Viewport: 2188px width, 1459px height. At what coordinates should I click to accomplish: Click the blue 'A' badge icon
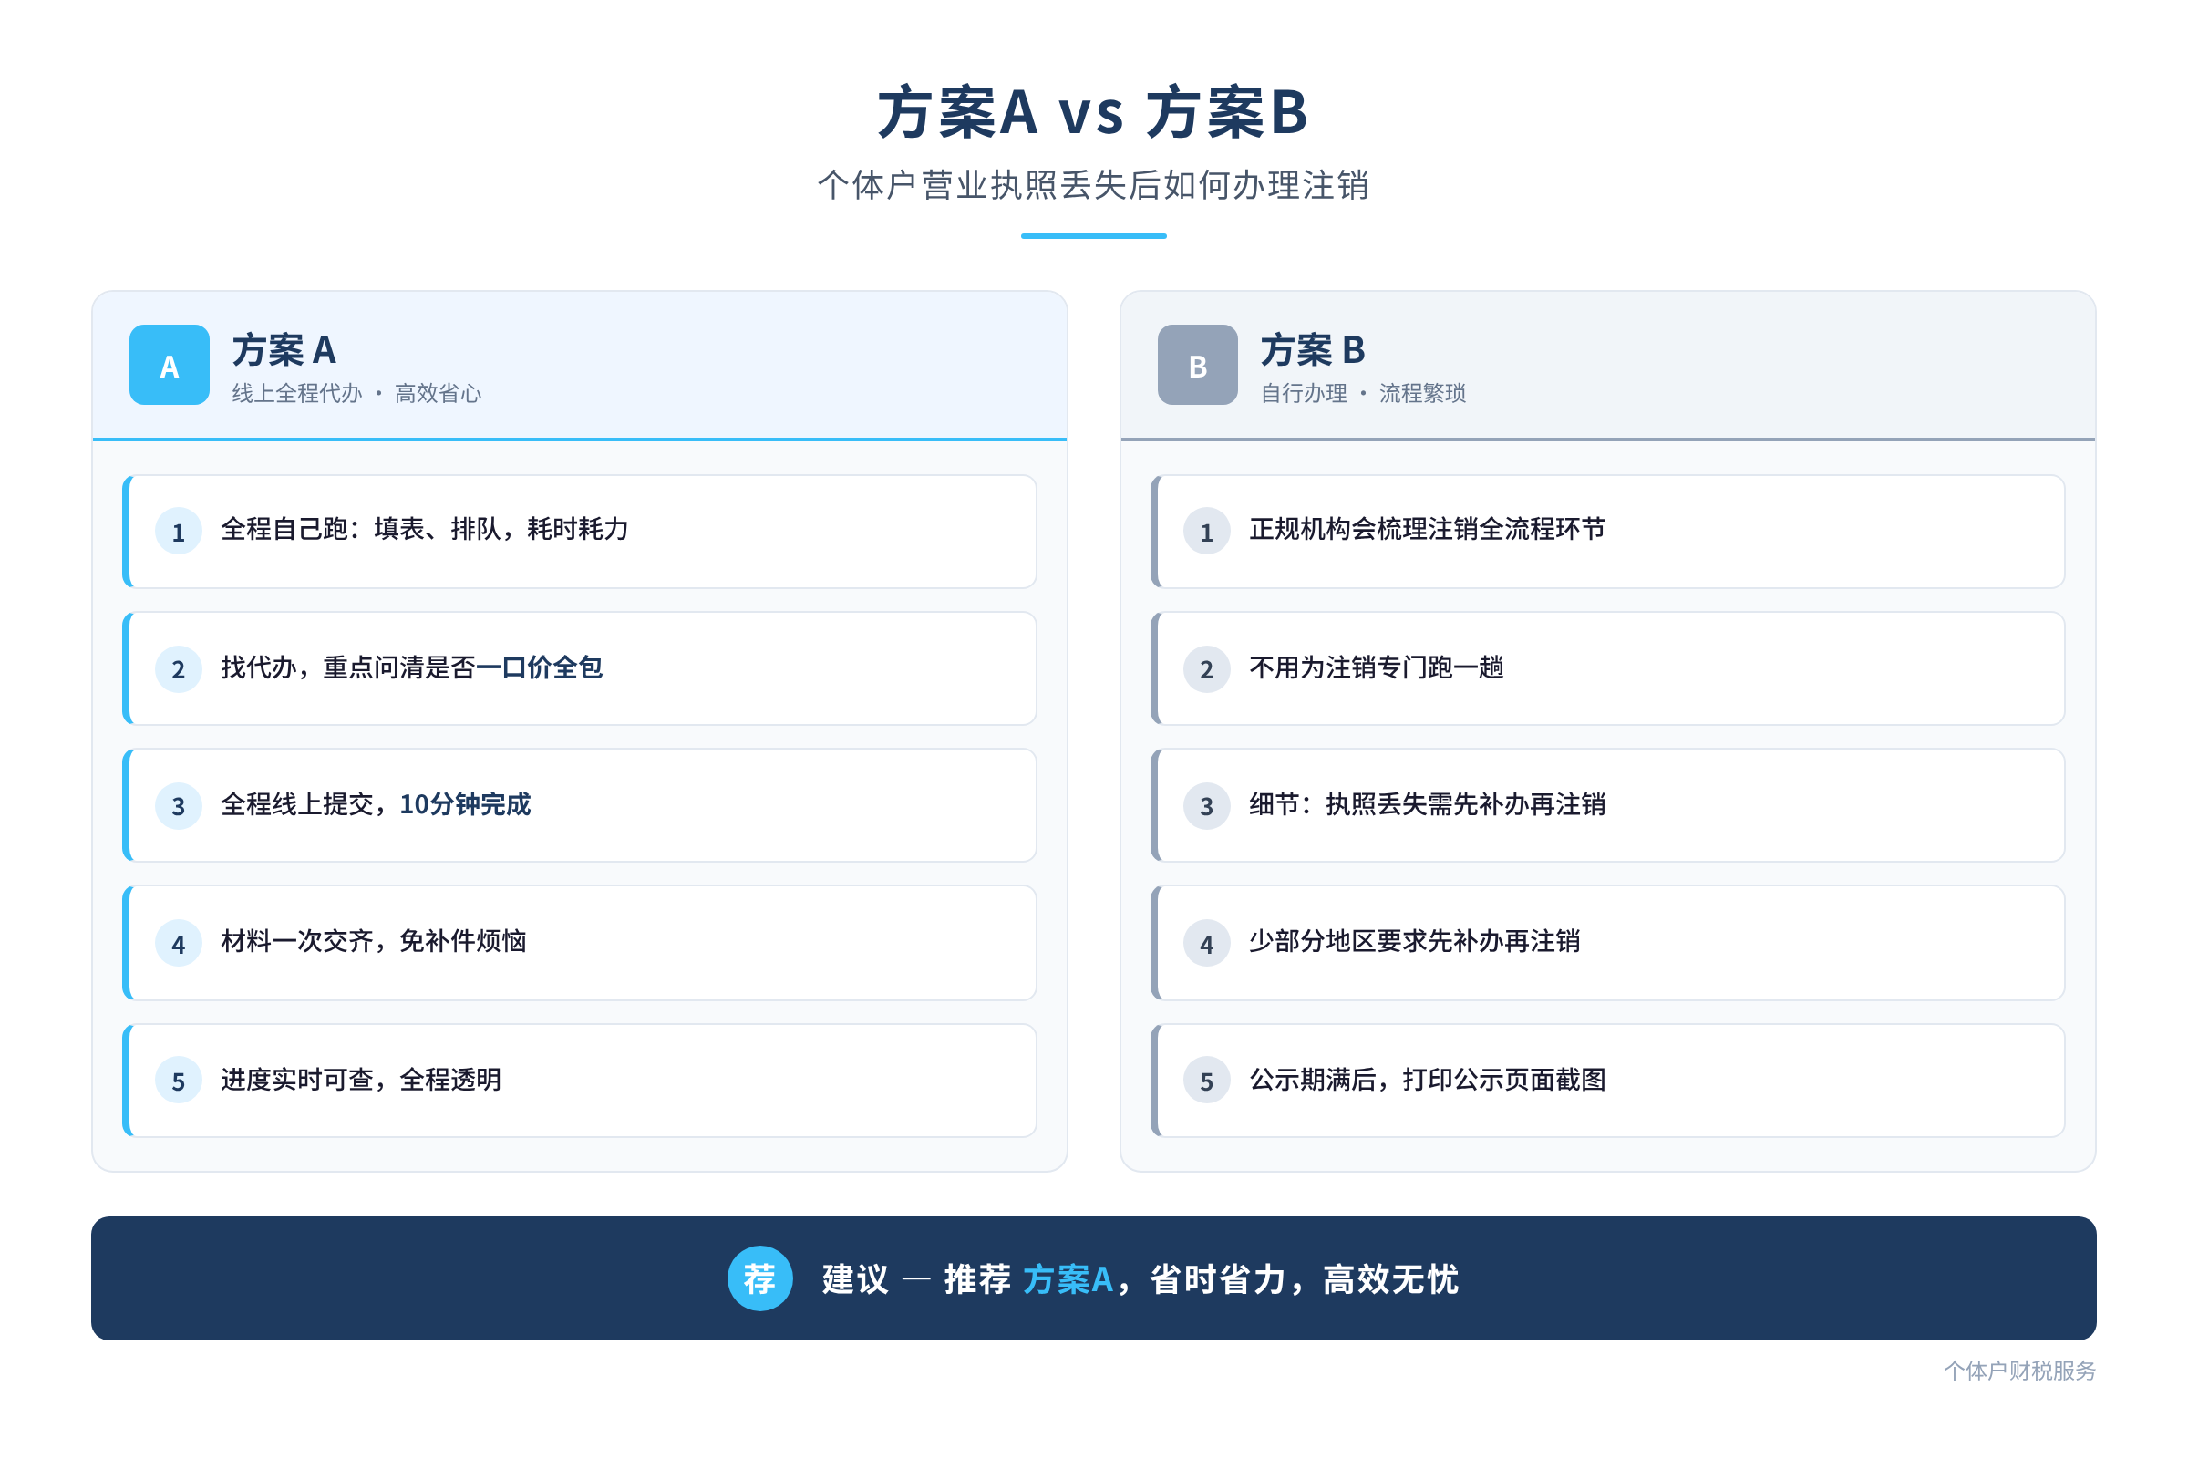point(170,365)
